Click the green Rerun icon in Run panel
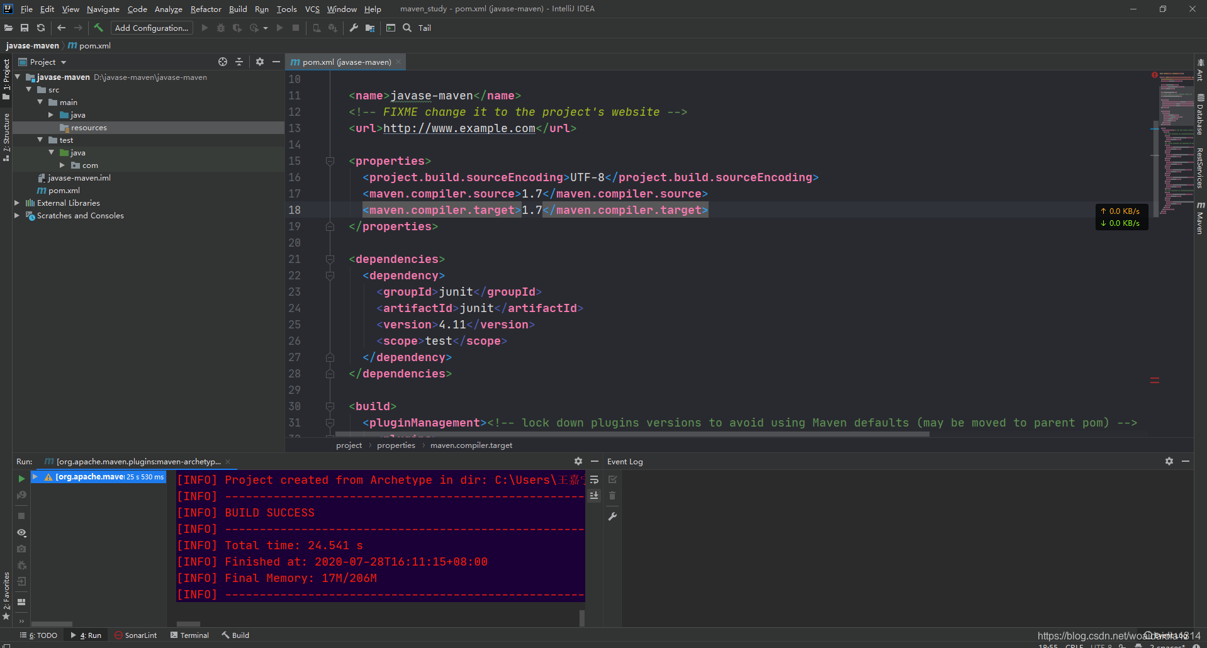This screenshot has height=648, width=1207. 21,479
